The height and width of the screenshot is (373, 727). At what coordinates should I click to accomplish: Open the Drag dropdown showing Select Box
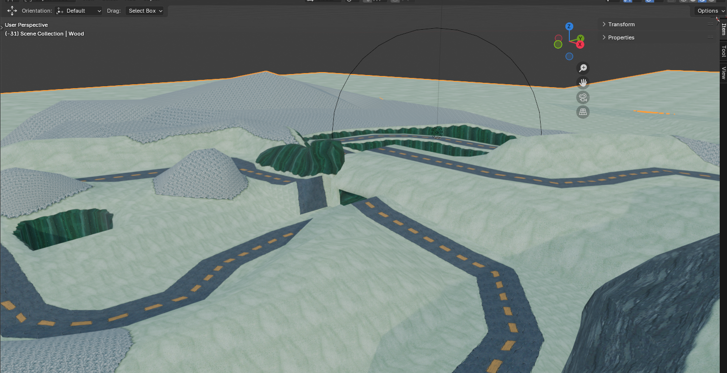145,11
